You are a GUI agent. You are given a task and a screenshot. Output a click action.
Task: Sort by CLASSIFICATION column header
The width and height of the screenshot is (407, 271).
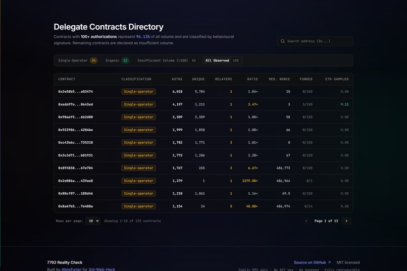pyautogui.click(x=136, y=79)
